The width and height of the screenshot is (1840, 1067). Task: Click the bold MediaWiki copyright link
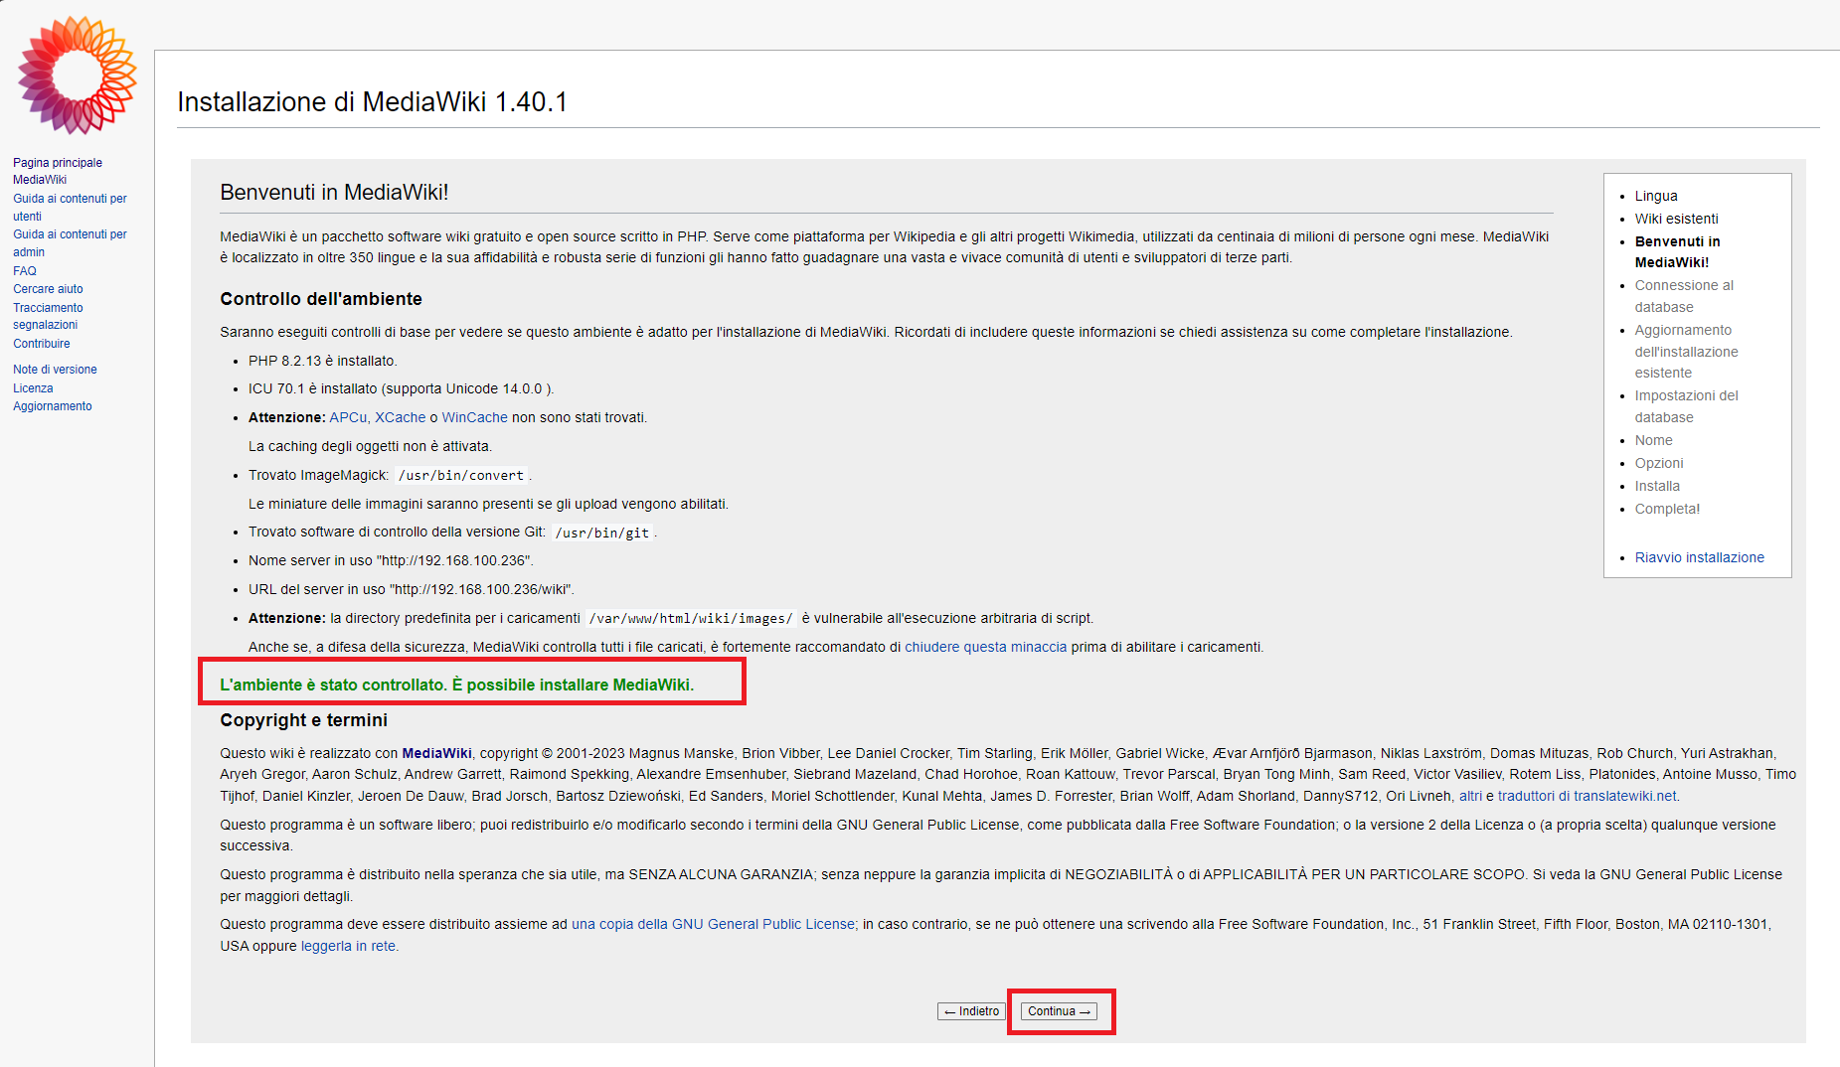(436, 753)
